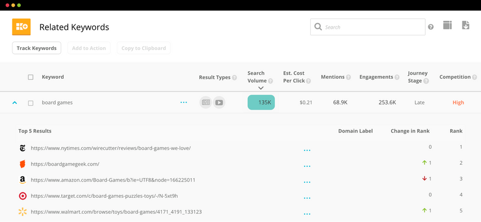Click the 68.9K mentions value
The image size is (481, 222).
[x=340, y=102]
